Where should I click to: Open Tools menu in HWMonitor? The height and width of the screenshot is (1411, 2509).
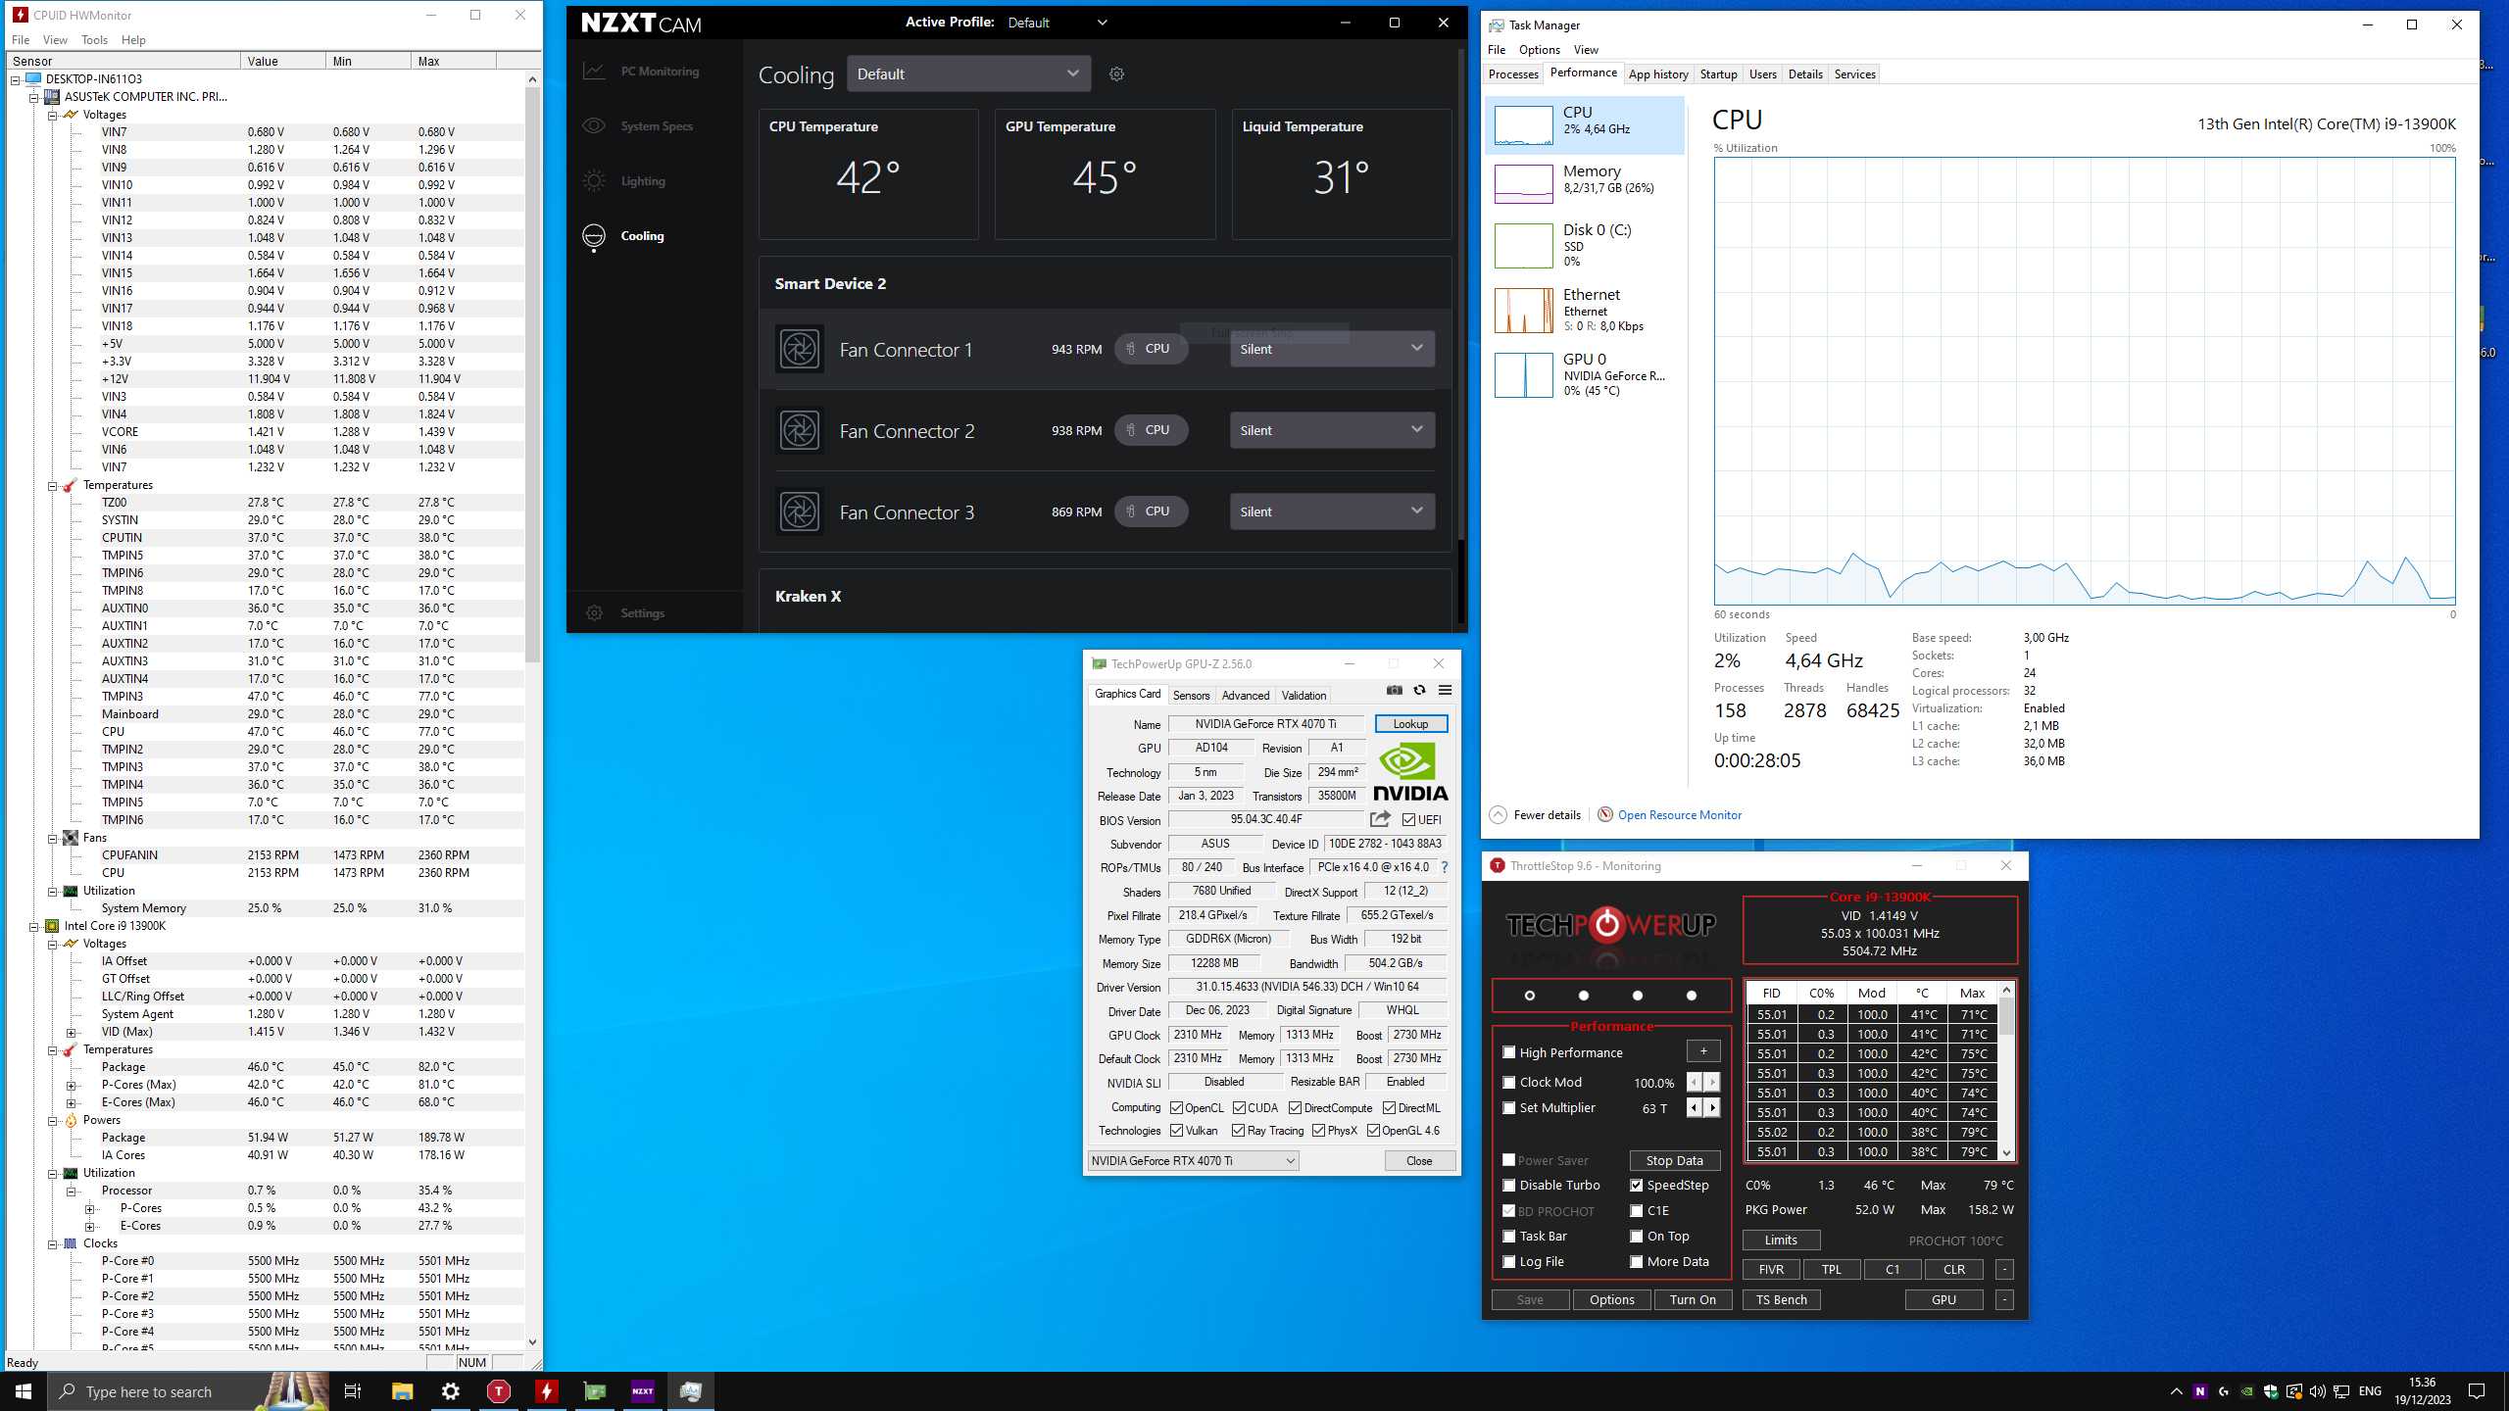point(94,40)
